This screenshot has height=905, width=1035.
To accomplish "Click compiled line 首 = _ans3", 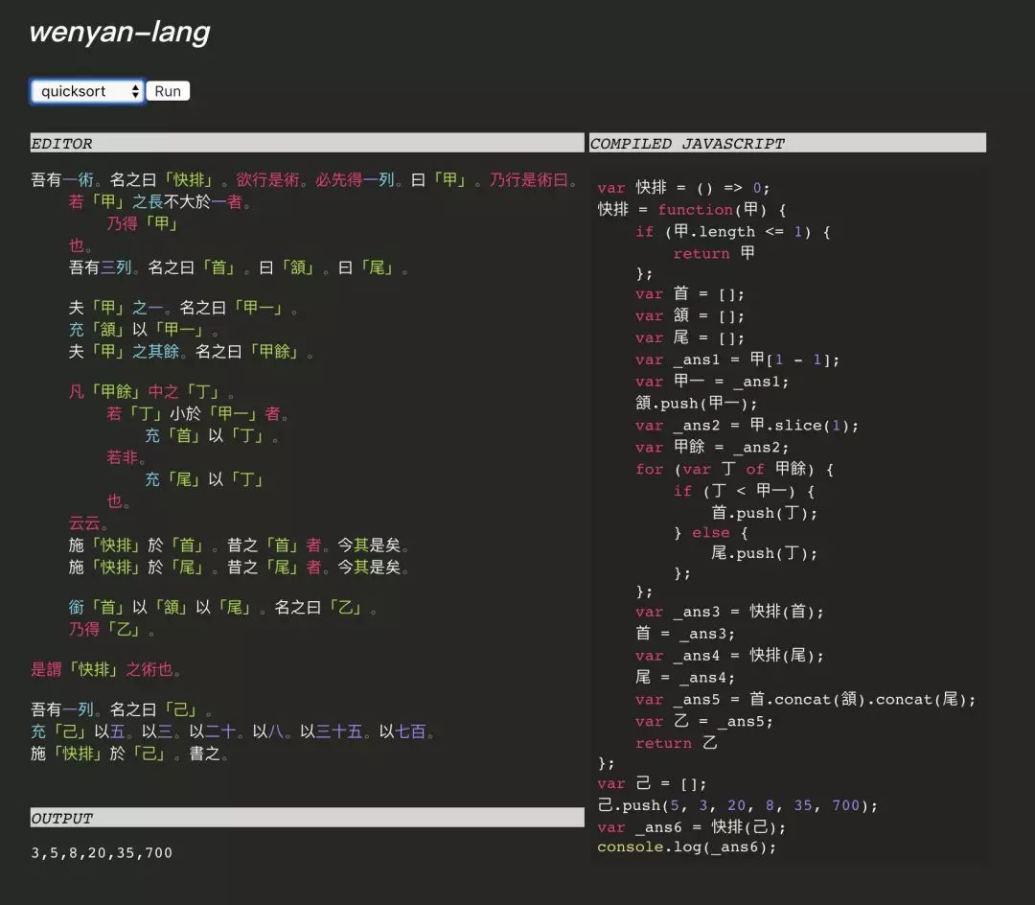I will [685, 634].
